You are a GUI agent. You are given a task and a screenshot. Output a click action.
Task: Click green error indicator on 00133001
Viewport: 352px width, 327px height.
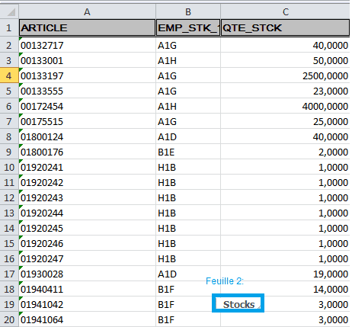(21, 54)
